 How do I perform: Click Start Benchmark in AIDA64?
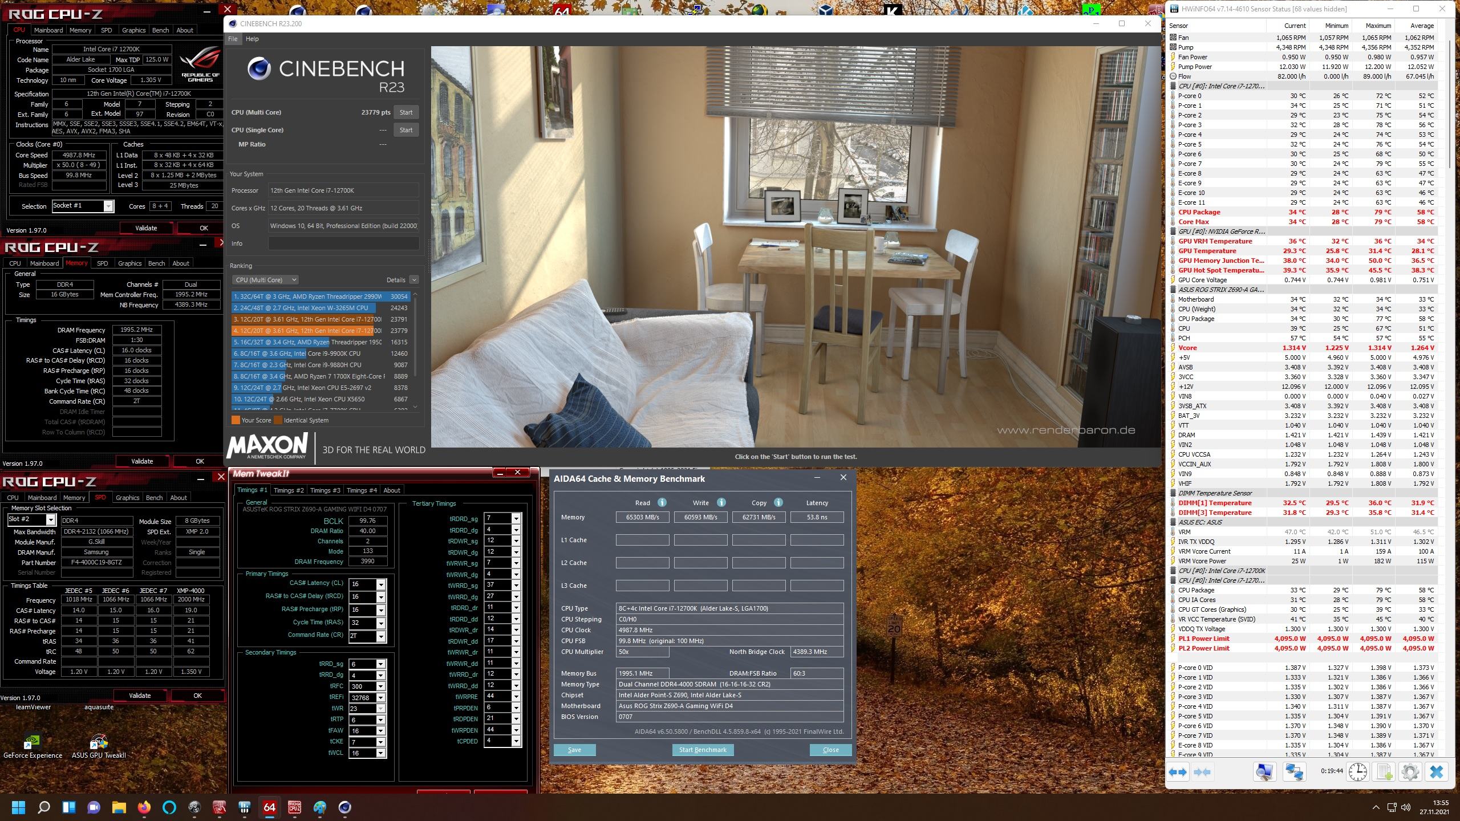pyautogui.click(x=703, y=750)
